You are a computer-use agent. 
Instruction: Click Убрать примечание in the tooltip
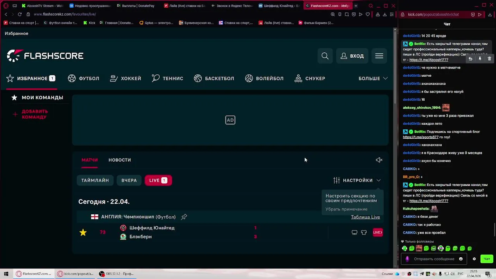346,209
